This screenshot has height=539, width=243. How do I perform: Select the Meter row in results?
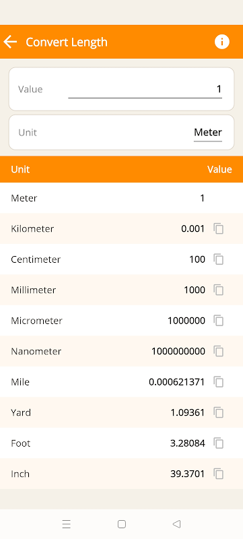(121, 198)
